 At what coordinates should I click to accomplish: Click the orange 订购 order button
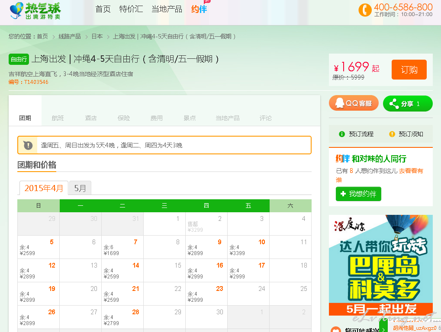pos(409,70)
